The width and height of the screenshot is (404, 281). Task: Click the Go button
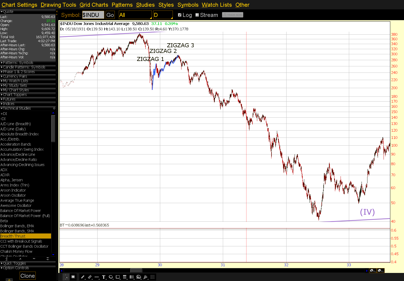point(110,15)
